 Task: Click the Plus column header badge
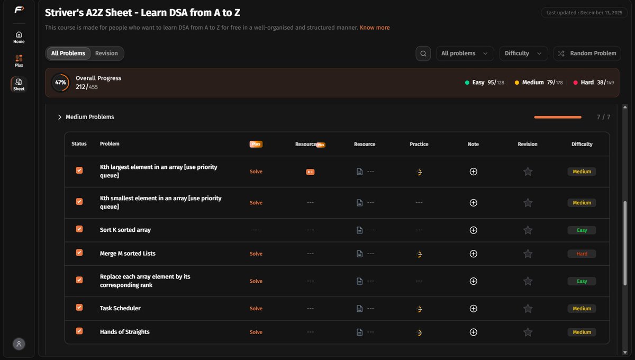coord(256,144)
